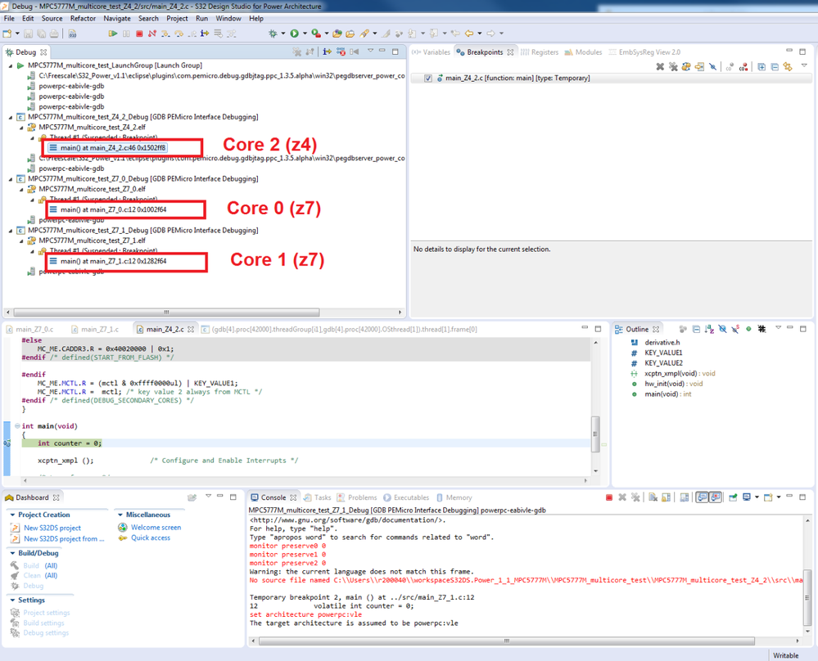Toggle Instruction Stepping Mode in main toolbar
The width and height of the screenshot is (818, 661).
tap(205, 34)
